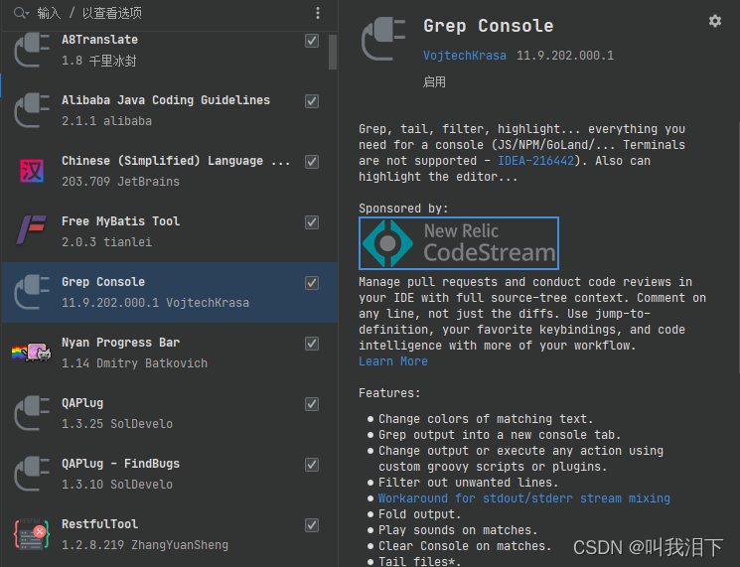Click the A8Translate plugin icon
The image size is (740, 567).
point(32,50)
